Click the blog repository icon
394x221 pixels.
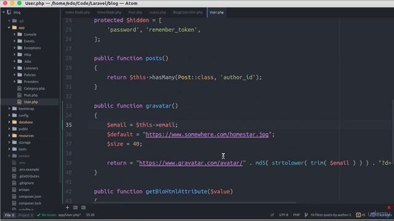[9, 12]
